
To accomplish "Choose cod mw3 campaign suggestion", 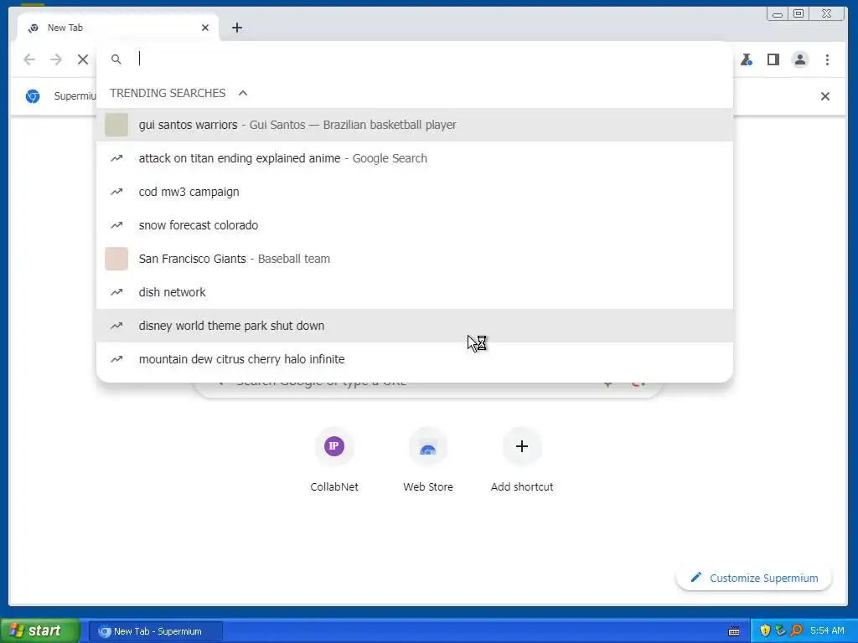I will [415, 192].
